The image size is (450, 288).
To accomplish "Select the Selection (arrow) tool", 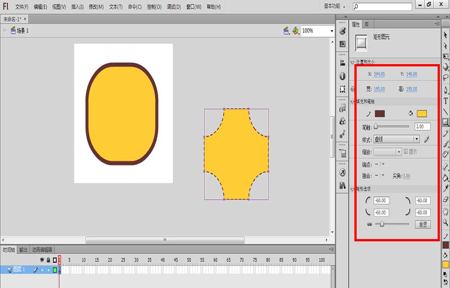I will pyautogui.click(x=445, y=35).
